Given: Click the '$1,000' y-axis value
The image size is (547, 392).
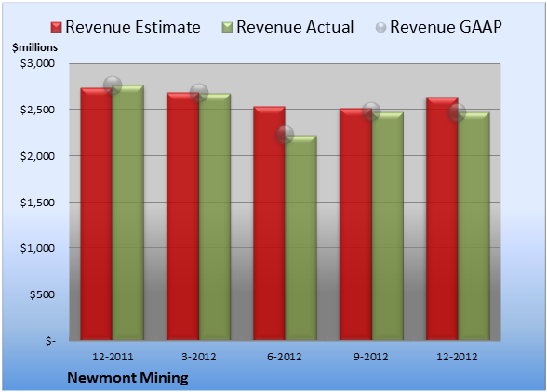Looking at the screenshot, I should pos(37,248).
